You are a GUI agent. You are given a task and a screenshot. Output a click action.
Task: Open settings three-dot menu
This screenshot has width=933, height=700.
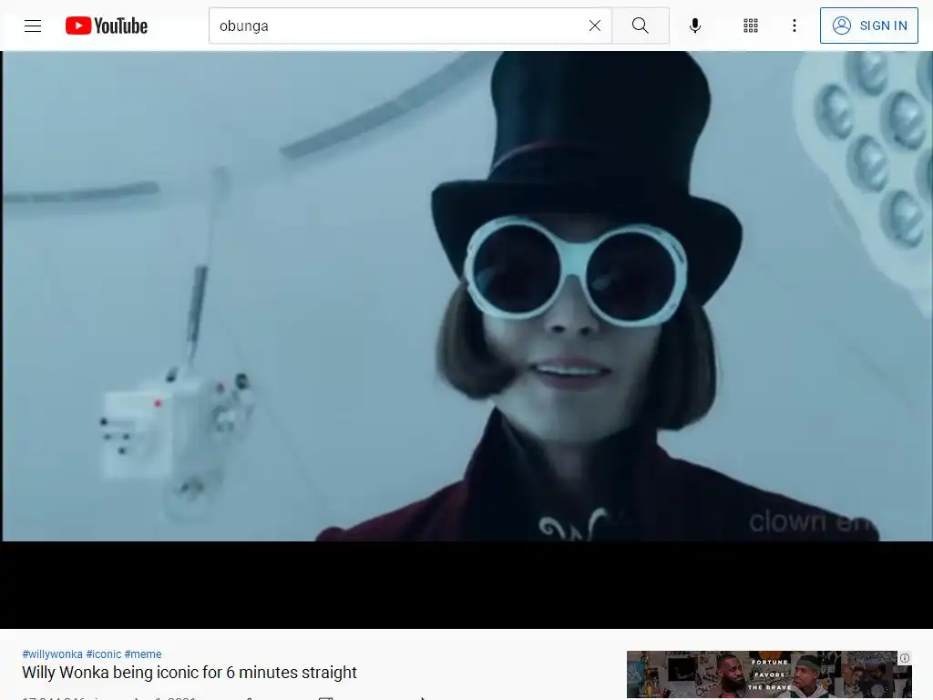click(x=794, y=26)
